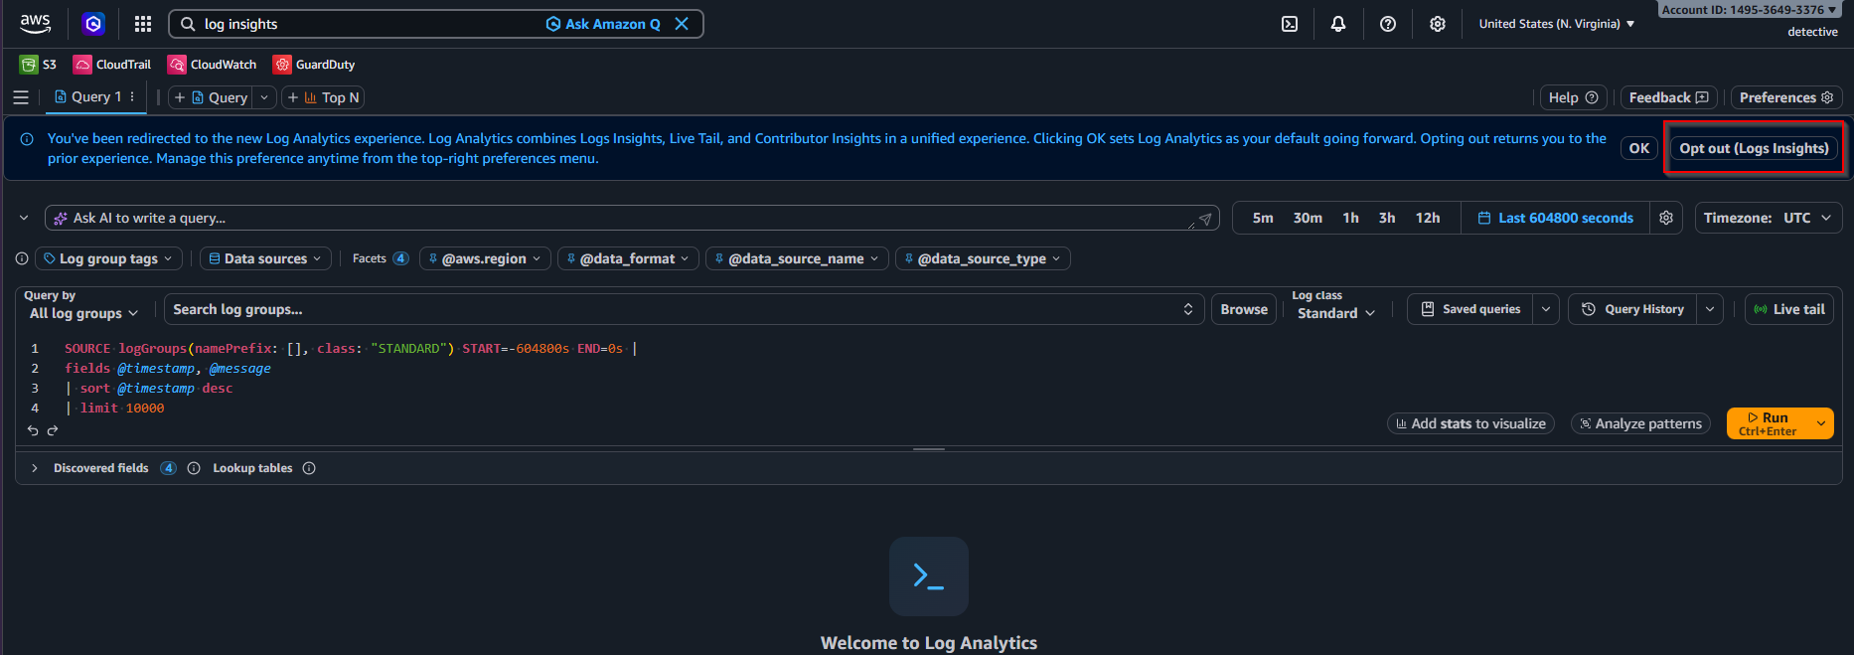Change the Log class Standard dropdown

pos(1335,313)
